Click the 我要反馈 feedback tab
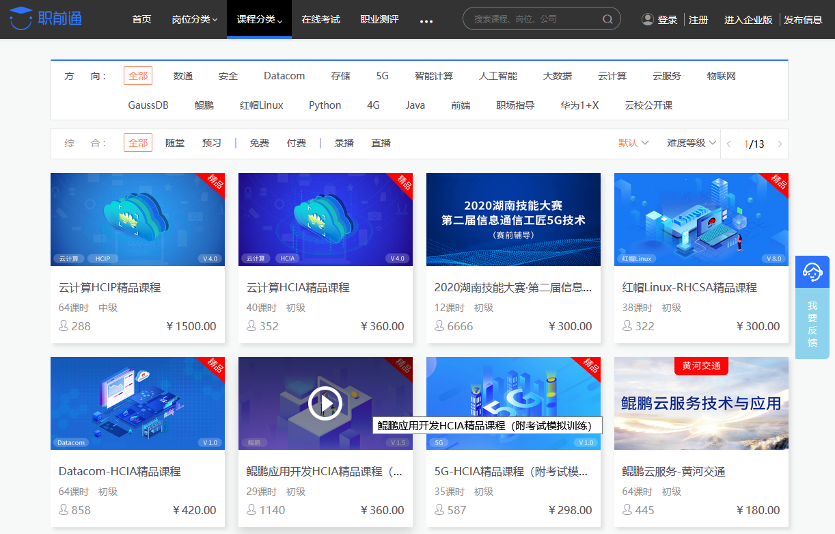The width and height of the screenshot is (835, 534). click(x=812, y=323)
